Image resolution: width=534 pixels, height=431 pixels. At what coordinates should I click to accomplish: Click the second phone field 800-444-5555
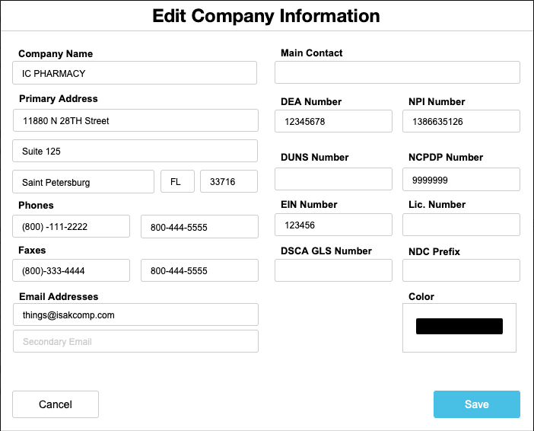point(199,227)
